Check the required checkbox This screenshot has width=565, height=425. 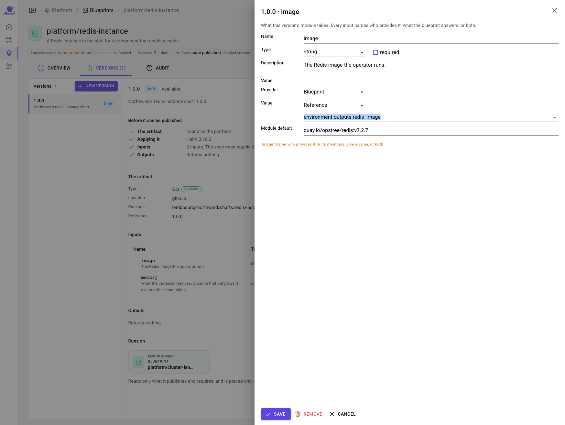pyautogui.click(x=375, y=52)
